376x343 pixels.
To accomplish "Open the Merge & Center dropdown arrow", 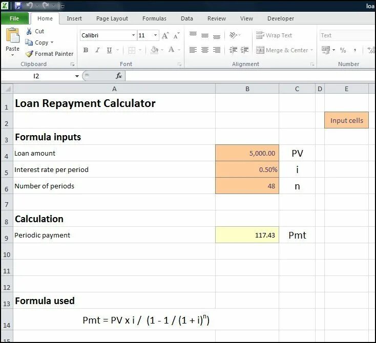I will click(x=311, y=50).
